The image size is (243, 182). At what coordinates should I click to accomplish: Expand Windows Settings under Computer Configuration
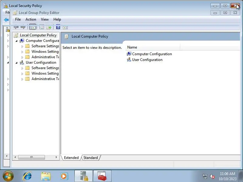click(x=22, y=52)
